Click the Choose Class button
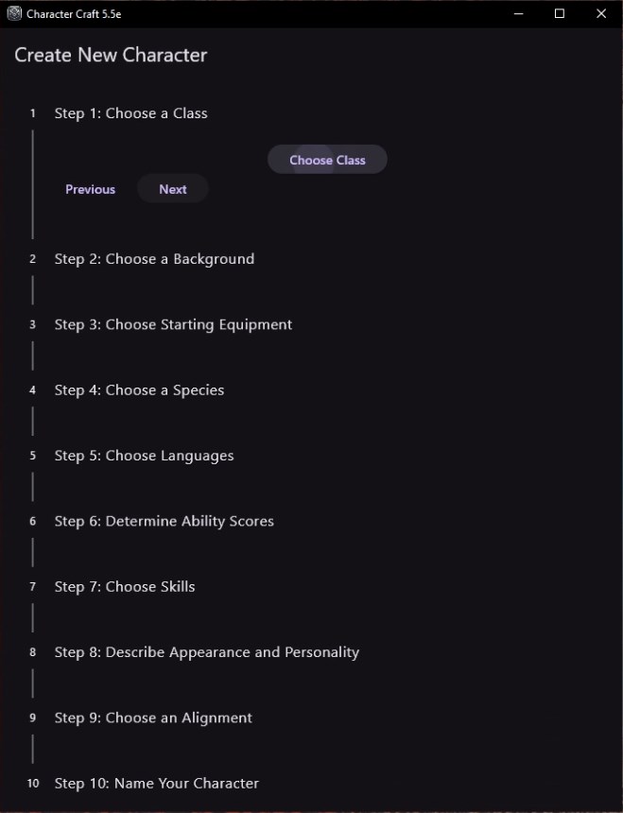Image resolution: width=623 pixels, height=813 pixels. (327, 159)
